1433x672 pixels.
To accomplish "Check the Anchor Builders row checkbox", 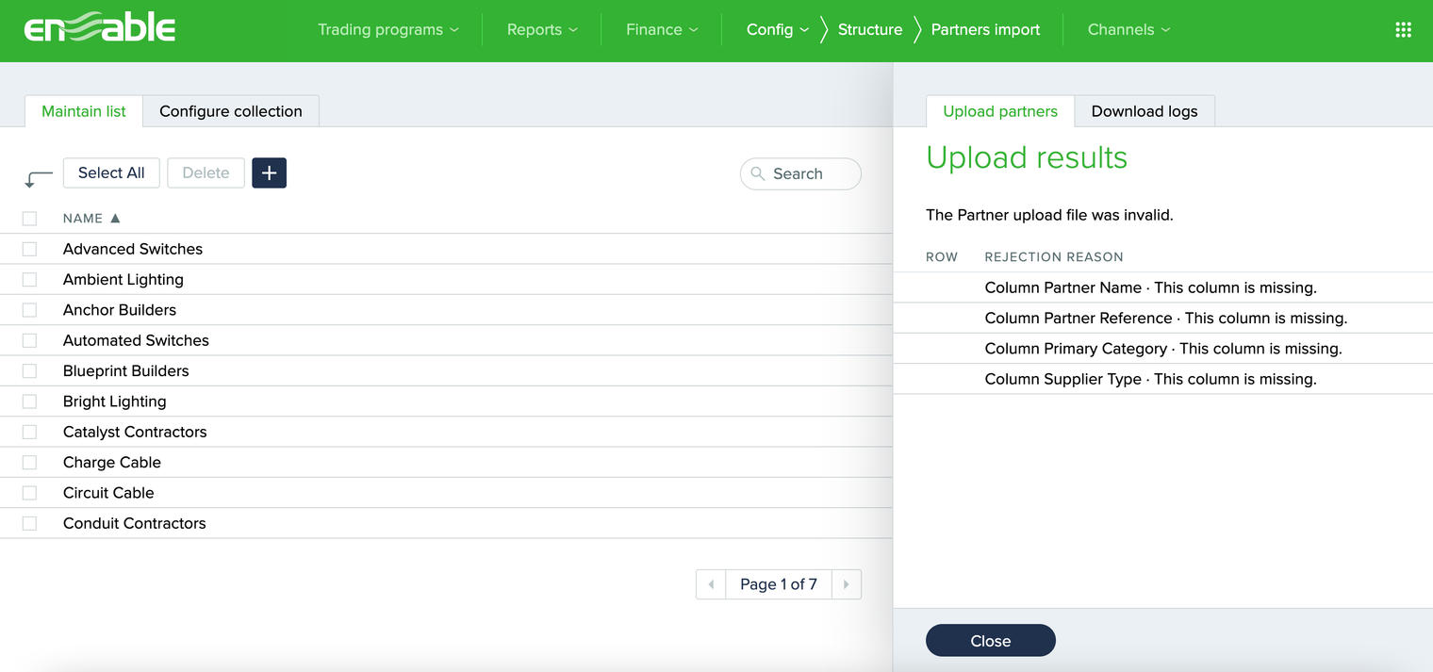I will click(29, 310).
